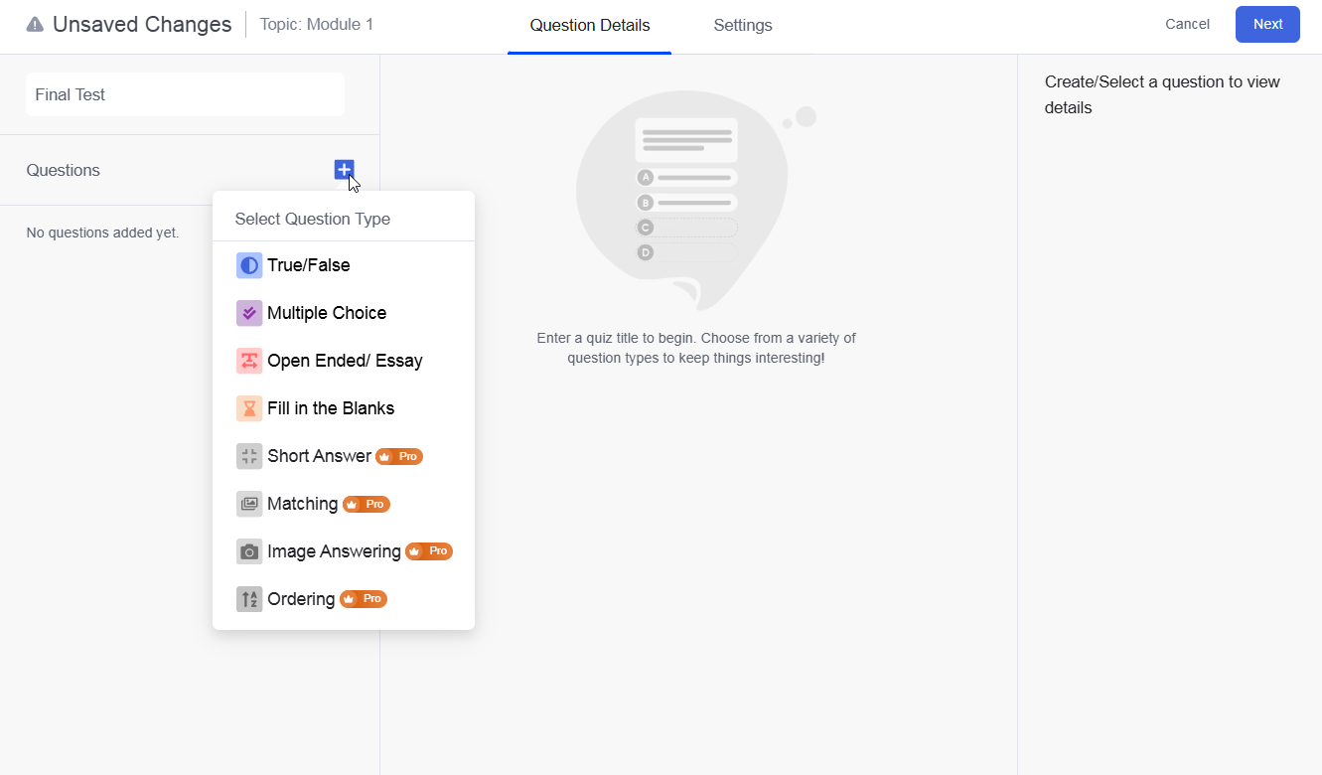Edit the Final Test quiz title field

(x=185, y=94)
